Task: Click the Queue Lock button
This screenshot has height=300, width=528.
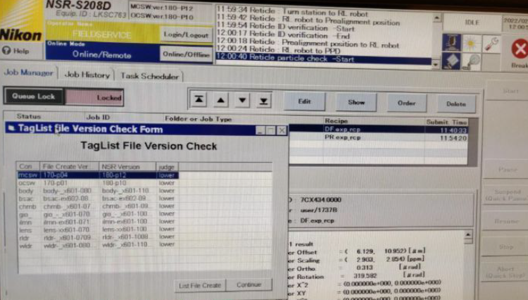Action: pos(34,96)
